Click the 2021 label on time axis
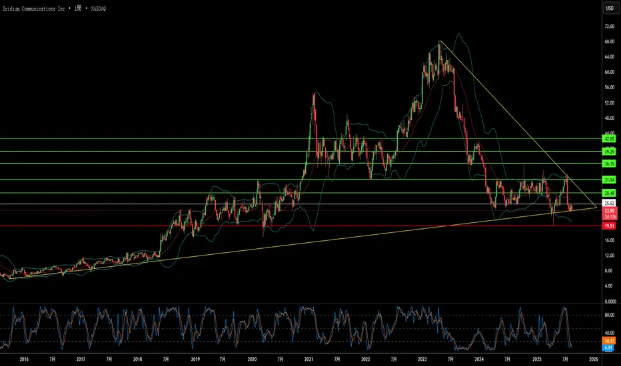 pos(309,359)
